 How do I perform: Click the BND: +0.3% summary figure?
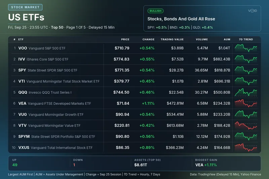coord(180,28)
